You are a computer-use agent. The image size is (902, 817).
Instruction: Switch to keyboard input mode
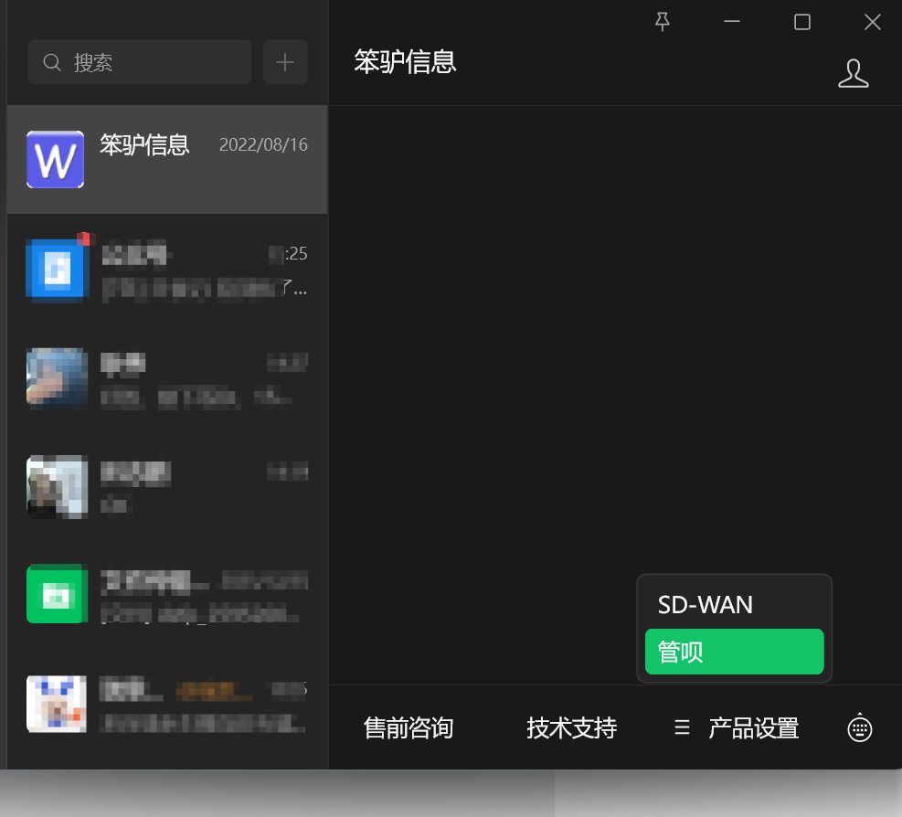coord(859,728)
